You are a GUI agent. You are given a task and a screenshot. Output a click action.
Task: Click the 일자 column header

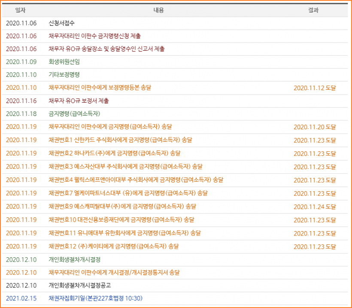tap(21, 10)
